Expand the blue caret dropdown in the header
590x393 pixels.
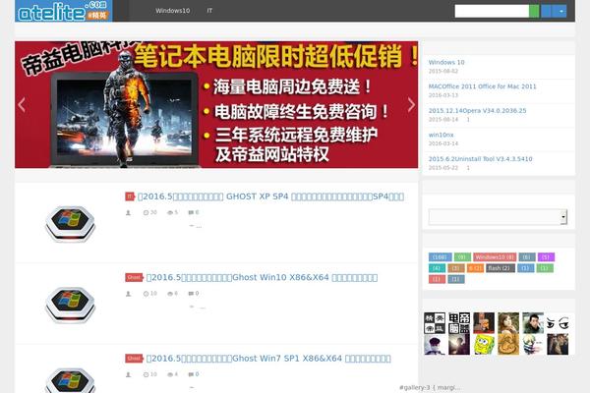coord(560,11)
